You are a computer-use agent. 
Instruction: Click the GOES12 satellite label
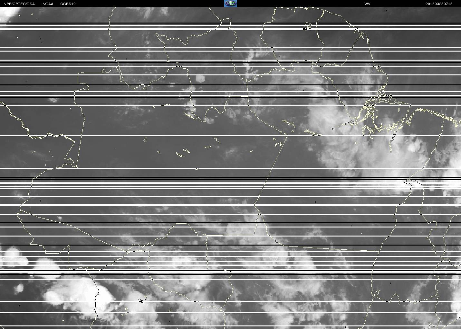coord(68,4)
